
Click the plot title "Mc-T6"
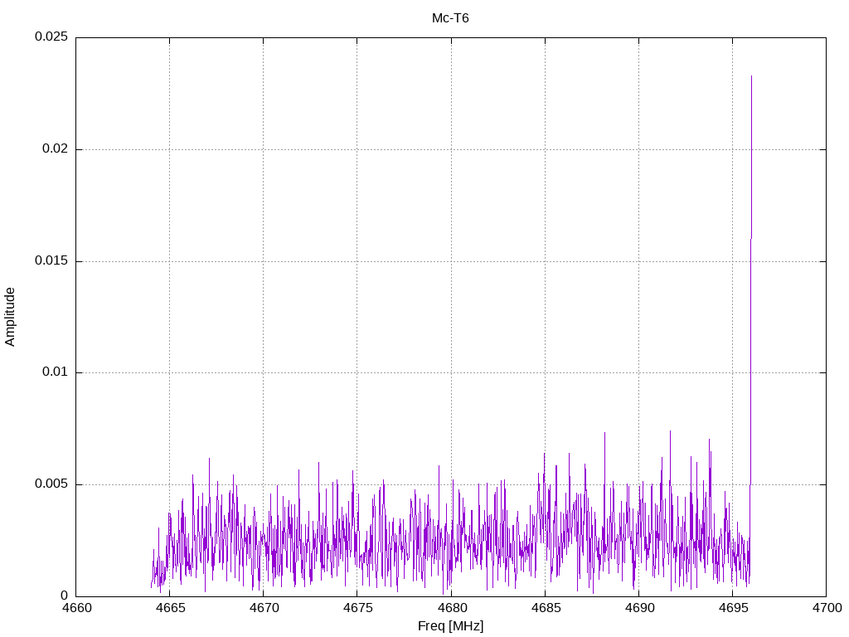(450, 18)
